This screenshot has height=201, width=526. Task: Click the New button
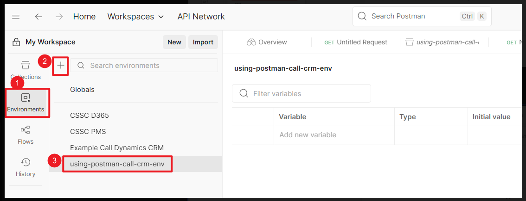[174, 42]
